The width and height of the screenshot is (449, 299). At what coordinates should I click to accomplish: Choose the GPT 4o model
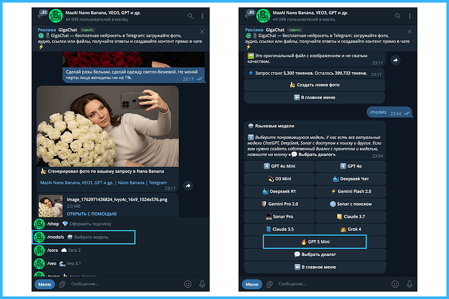point(351,167)
